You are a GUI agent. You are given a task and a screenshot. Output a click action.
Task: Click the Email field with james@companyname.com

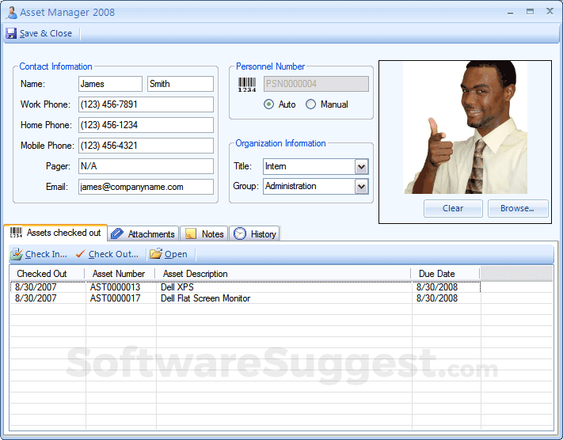146,187
